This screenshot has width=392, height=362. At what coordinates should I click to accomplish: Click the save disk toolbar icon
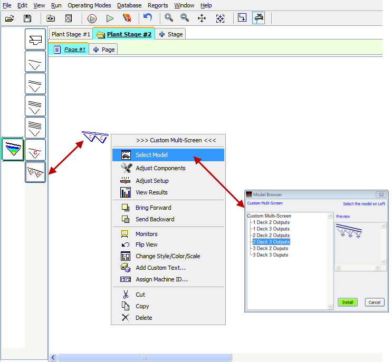coord(27,18)
